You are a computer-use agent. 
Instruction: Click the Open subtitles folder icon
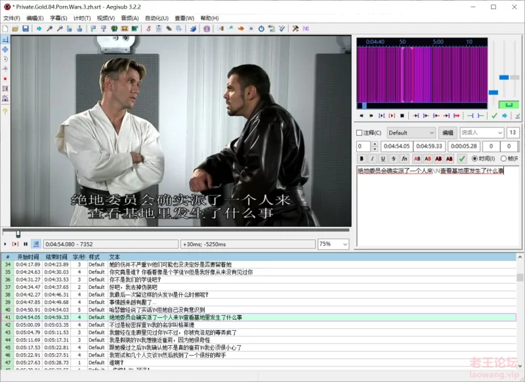coord(16,29)
